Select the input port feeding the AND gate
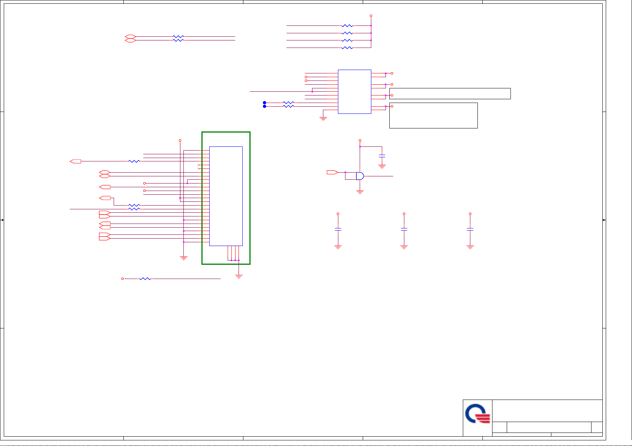The height and width of the screenshot is (446, 632). [332, 172]
